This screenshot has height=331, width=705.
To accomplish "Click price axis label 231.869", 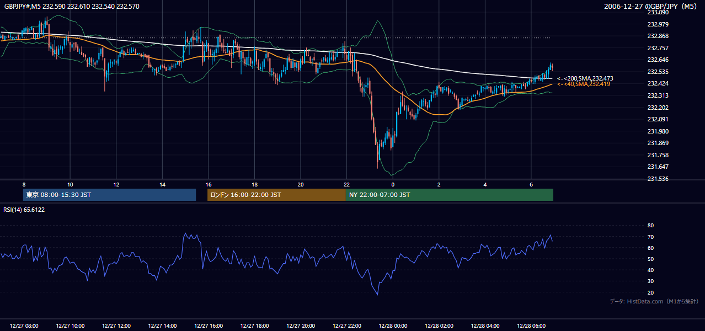I will (x=658, y=143).
